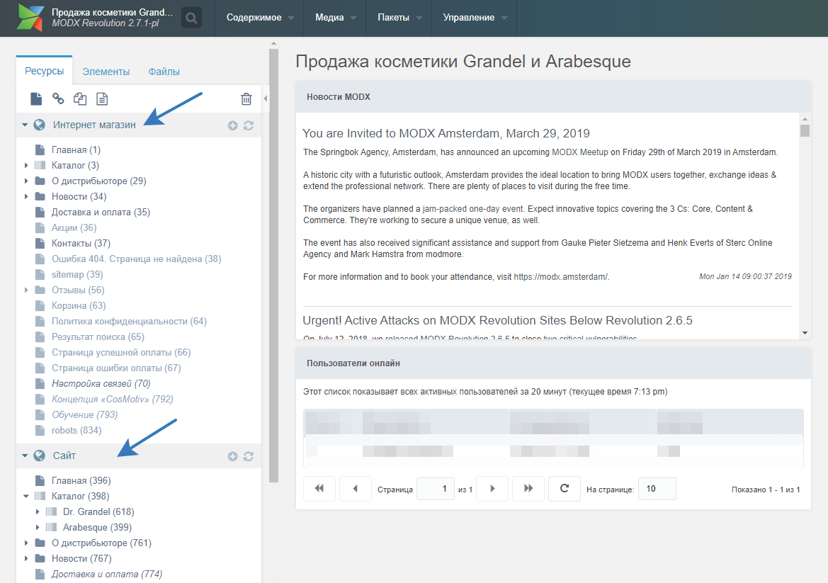Expand Arabesque (399) node
The width and height of the screenshot is (828, 583).
[x=37, y=527]
